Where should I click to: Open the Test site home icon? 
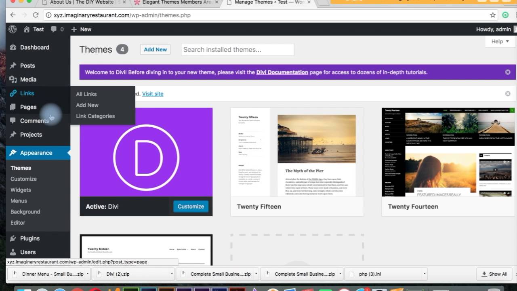pyautogui.click(x=27, y=29)
